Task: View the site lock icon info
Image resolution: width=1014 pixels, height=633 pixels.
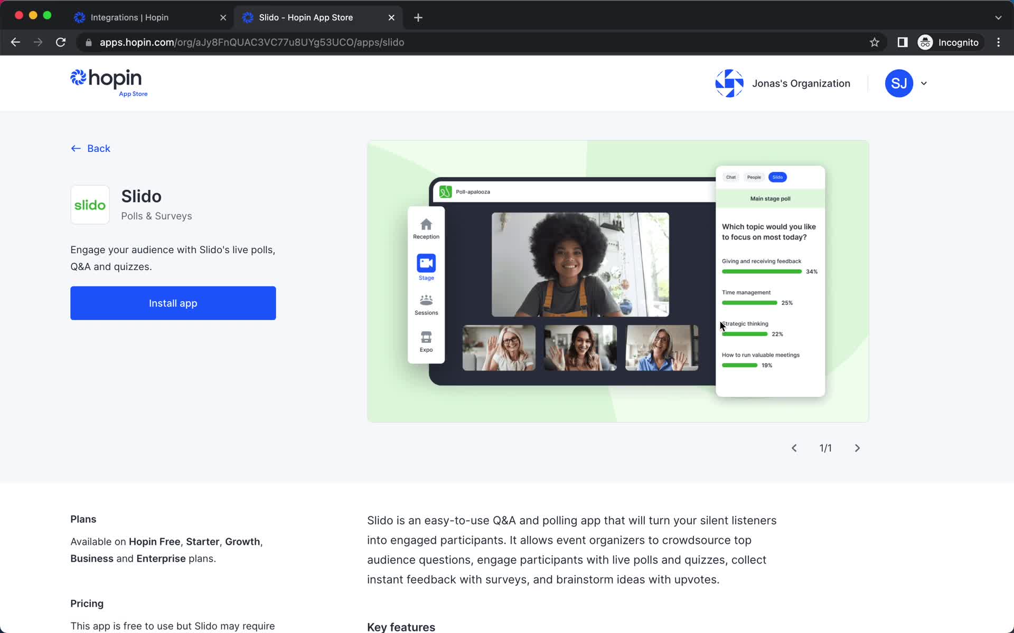Action: tap(89, 42)
